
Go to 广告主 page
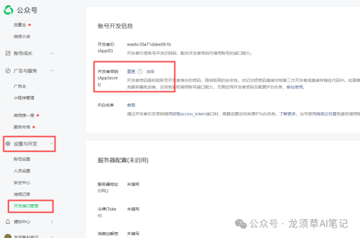coord(20,86)
